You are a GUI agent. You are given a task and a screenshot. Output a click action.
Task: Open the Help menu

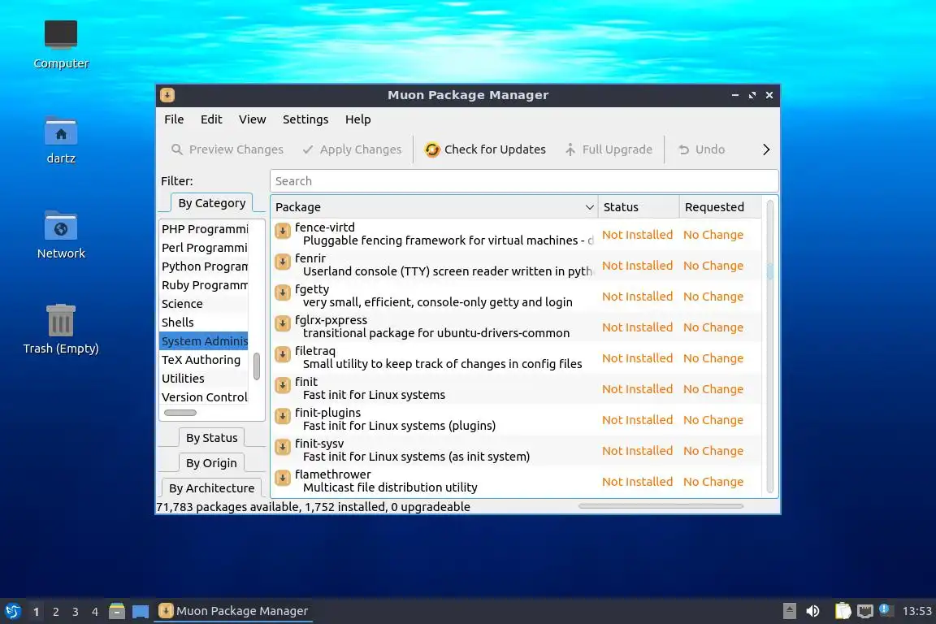(357, 119)
